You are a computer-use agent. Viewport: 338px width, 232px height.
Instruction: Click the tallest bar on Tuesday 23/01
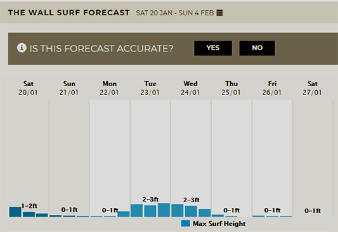(x=164, y=210)
